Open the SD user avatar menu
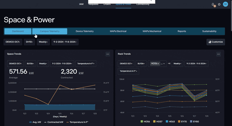This screenshot has width=232, height=126. click(x=225, y=4)
